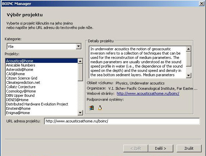The height and width of the screenshot is (156, 206).
Task: Select Einstein@home project
Action: (x=42, y=108)
